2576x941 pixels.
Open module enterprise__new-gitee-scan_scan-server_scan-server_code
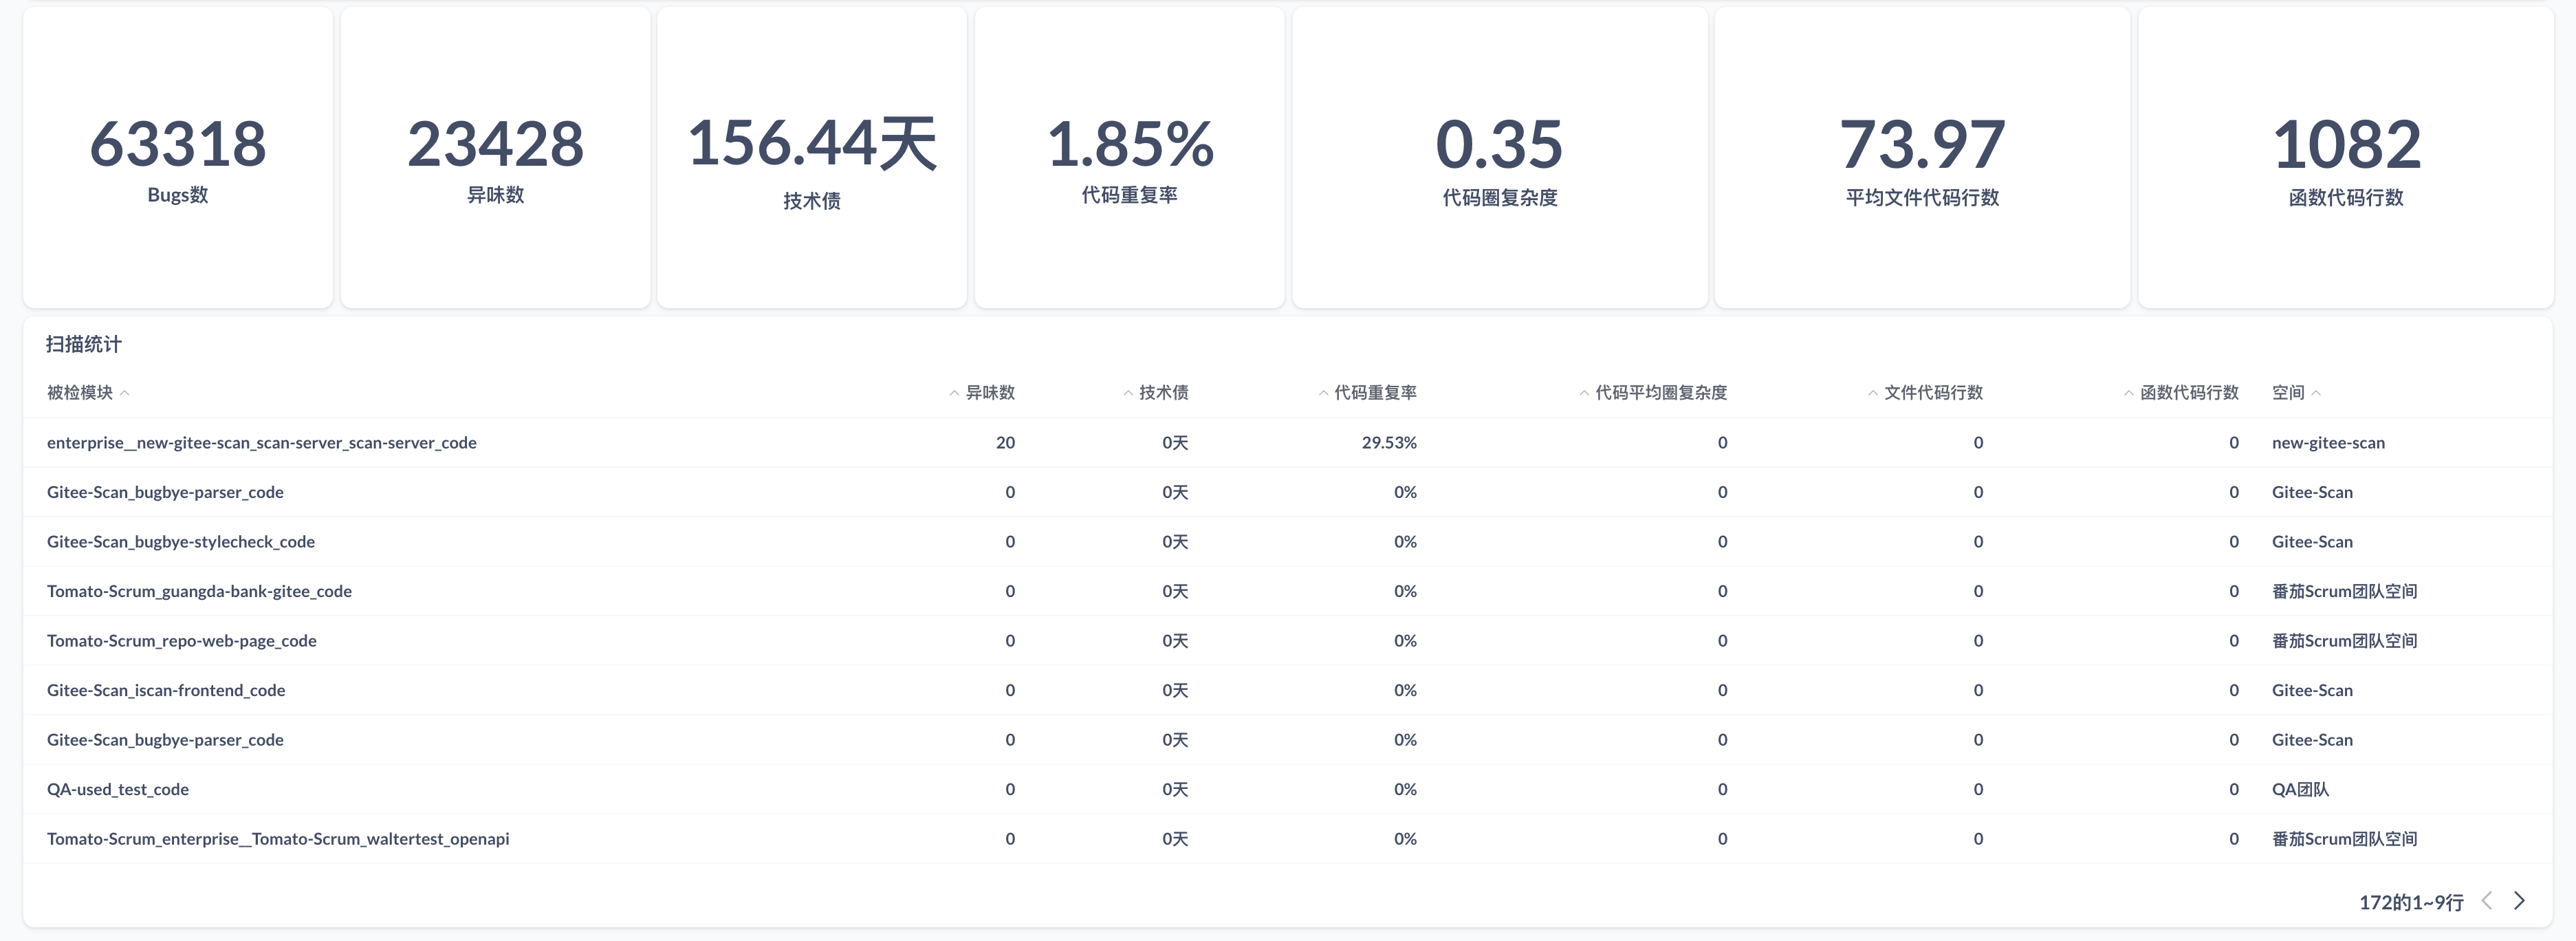(262, 442)
